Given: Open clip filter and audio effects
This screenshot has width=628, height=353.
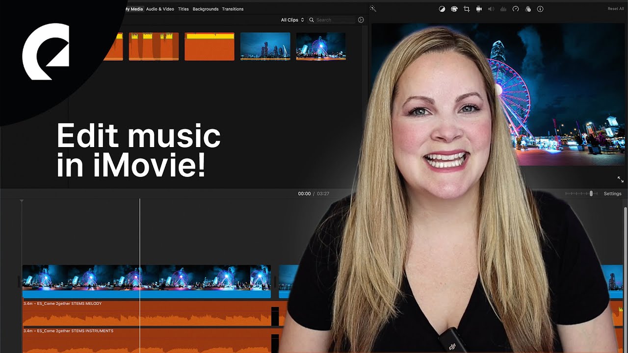Looking at the screenshot, I should [528, 9].
